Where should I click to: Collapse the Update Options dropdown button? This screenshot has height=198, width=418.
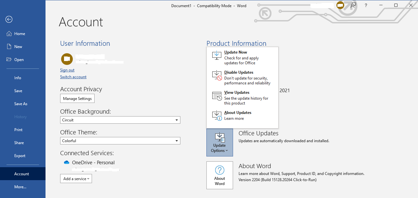pos(220,142)
